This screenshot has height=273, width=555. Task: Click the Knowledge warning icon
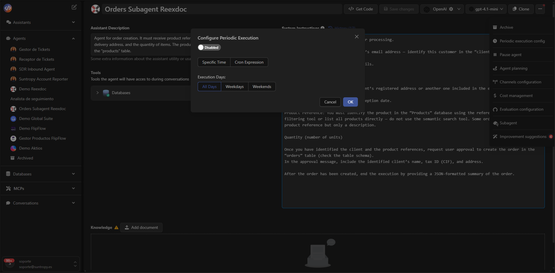click(x=116, y=227)
